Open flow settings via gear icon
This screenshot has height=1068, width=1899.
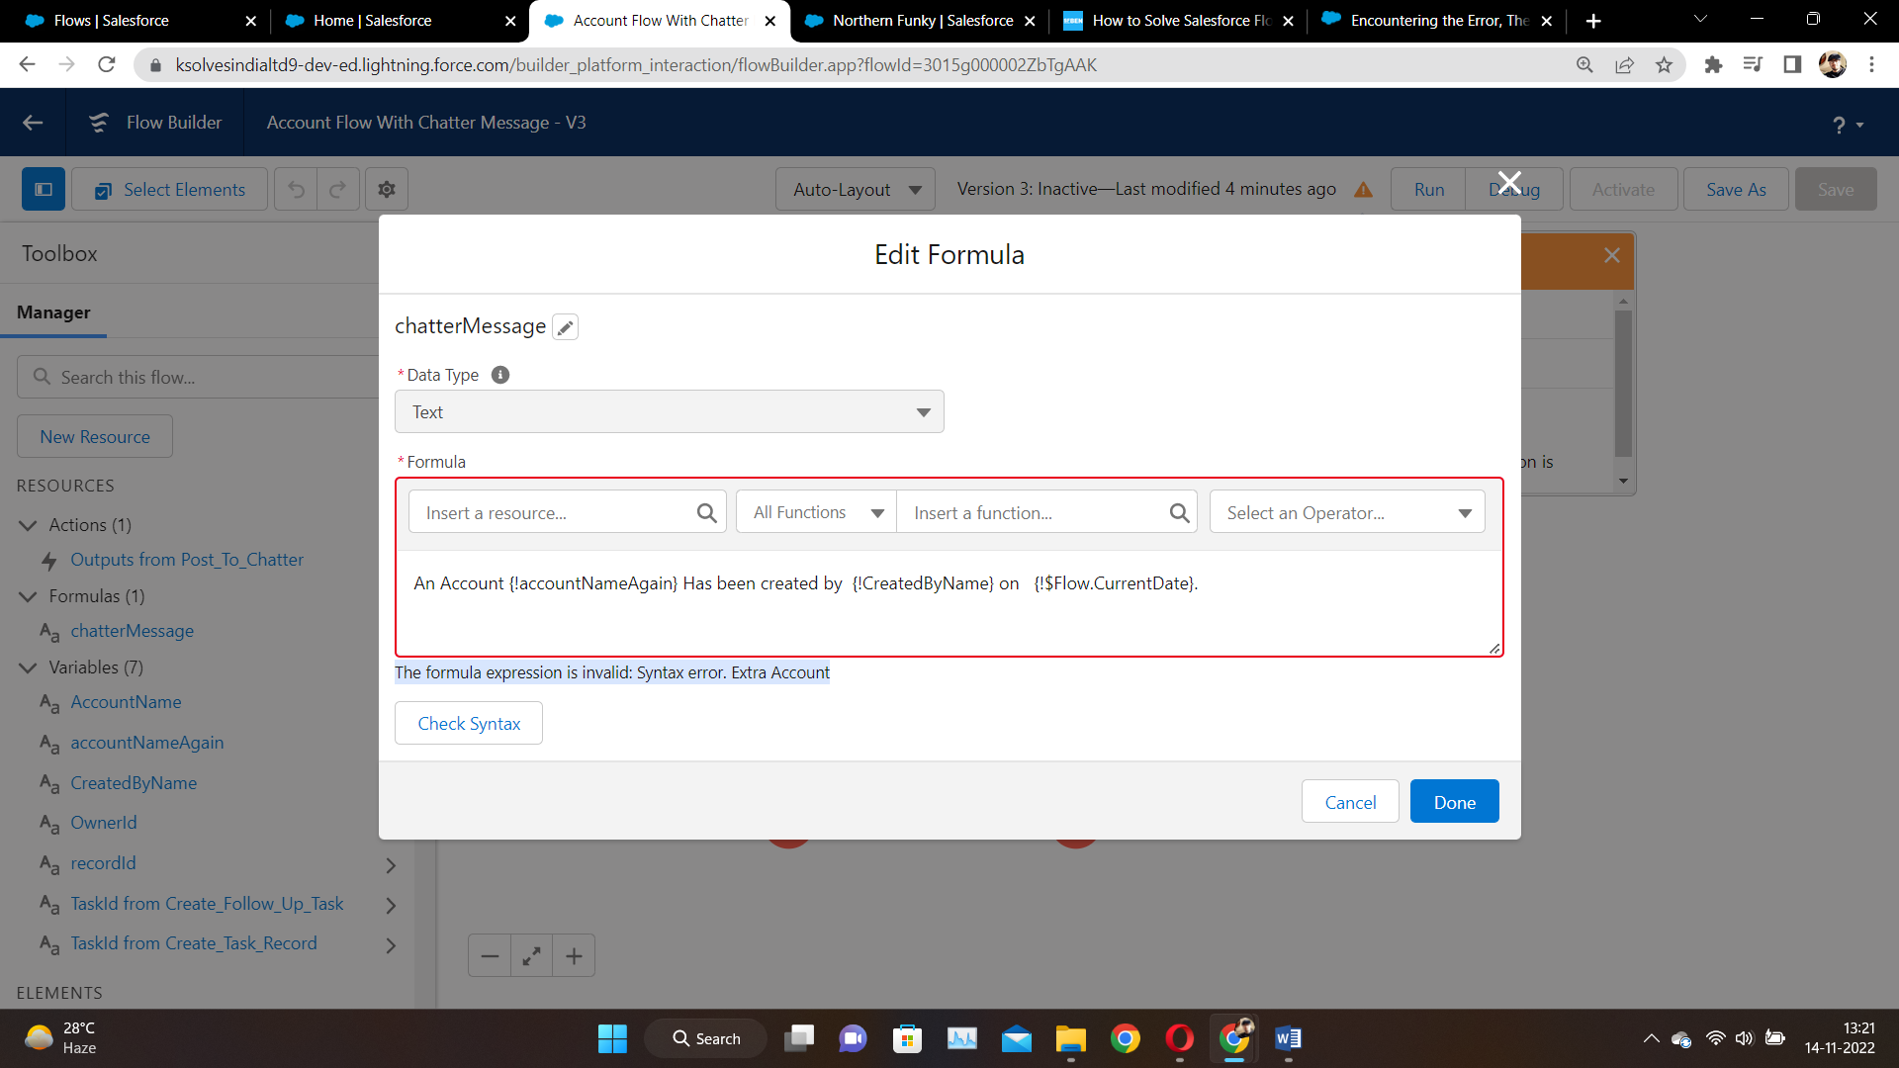pos(386,189)
